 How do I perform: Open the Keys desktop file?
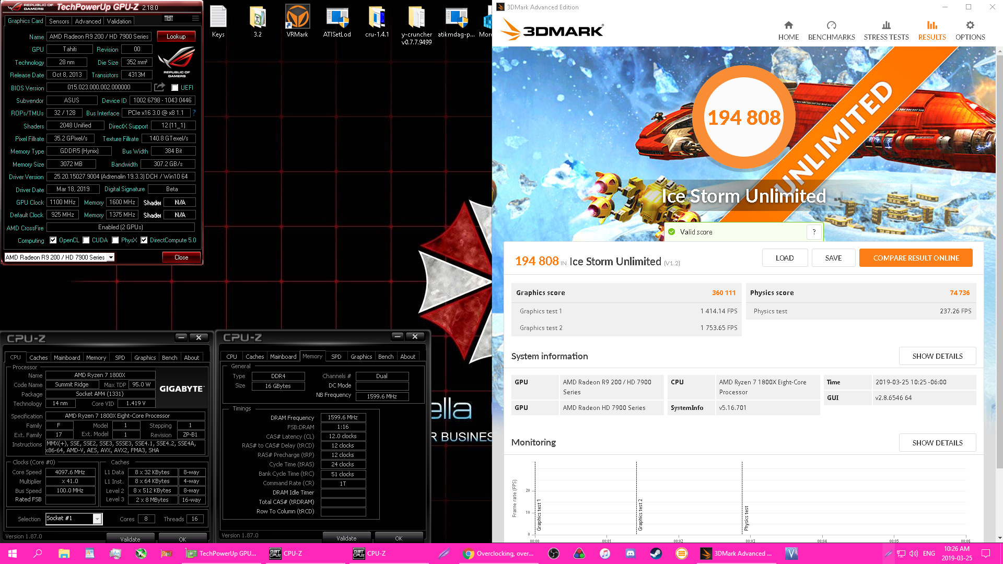tap(218, 21)
